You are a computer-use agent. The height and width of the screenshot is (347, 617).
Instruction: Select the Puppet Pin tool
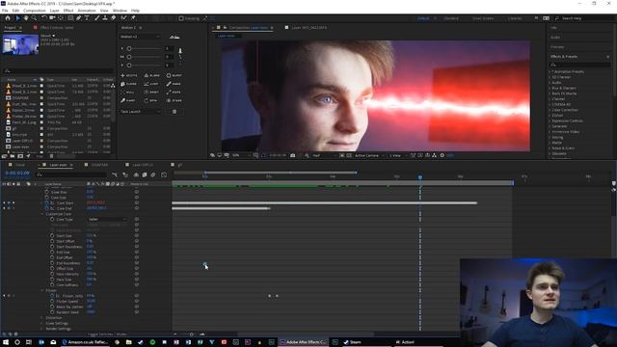(133, 18)
